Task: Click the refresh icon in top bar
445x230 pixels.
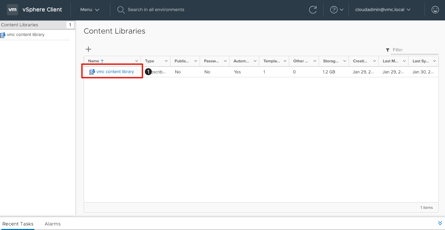Action: [313, 9]
